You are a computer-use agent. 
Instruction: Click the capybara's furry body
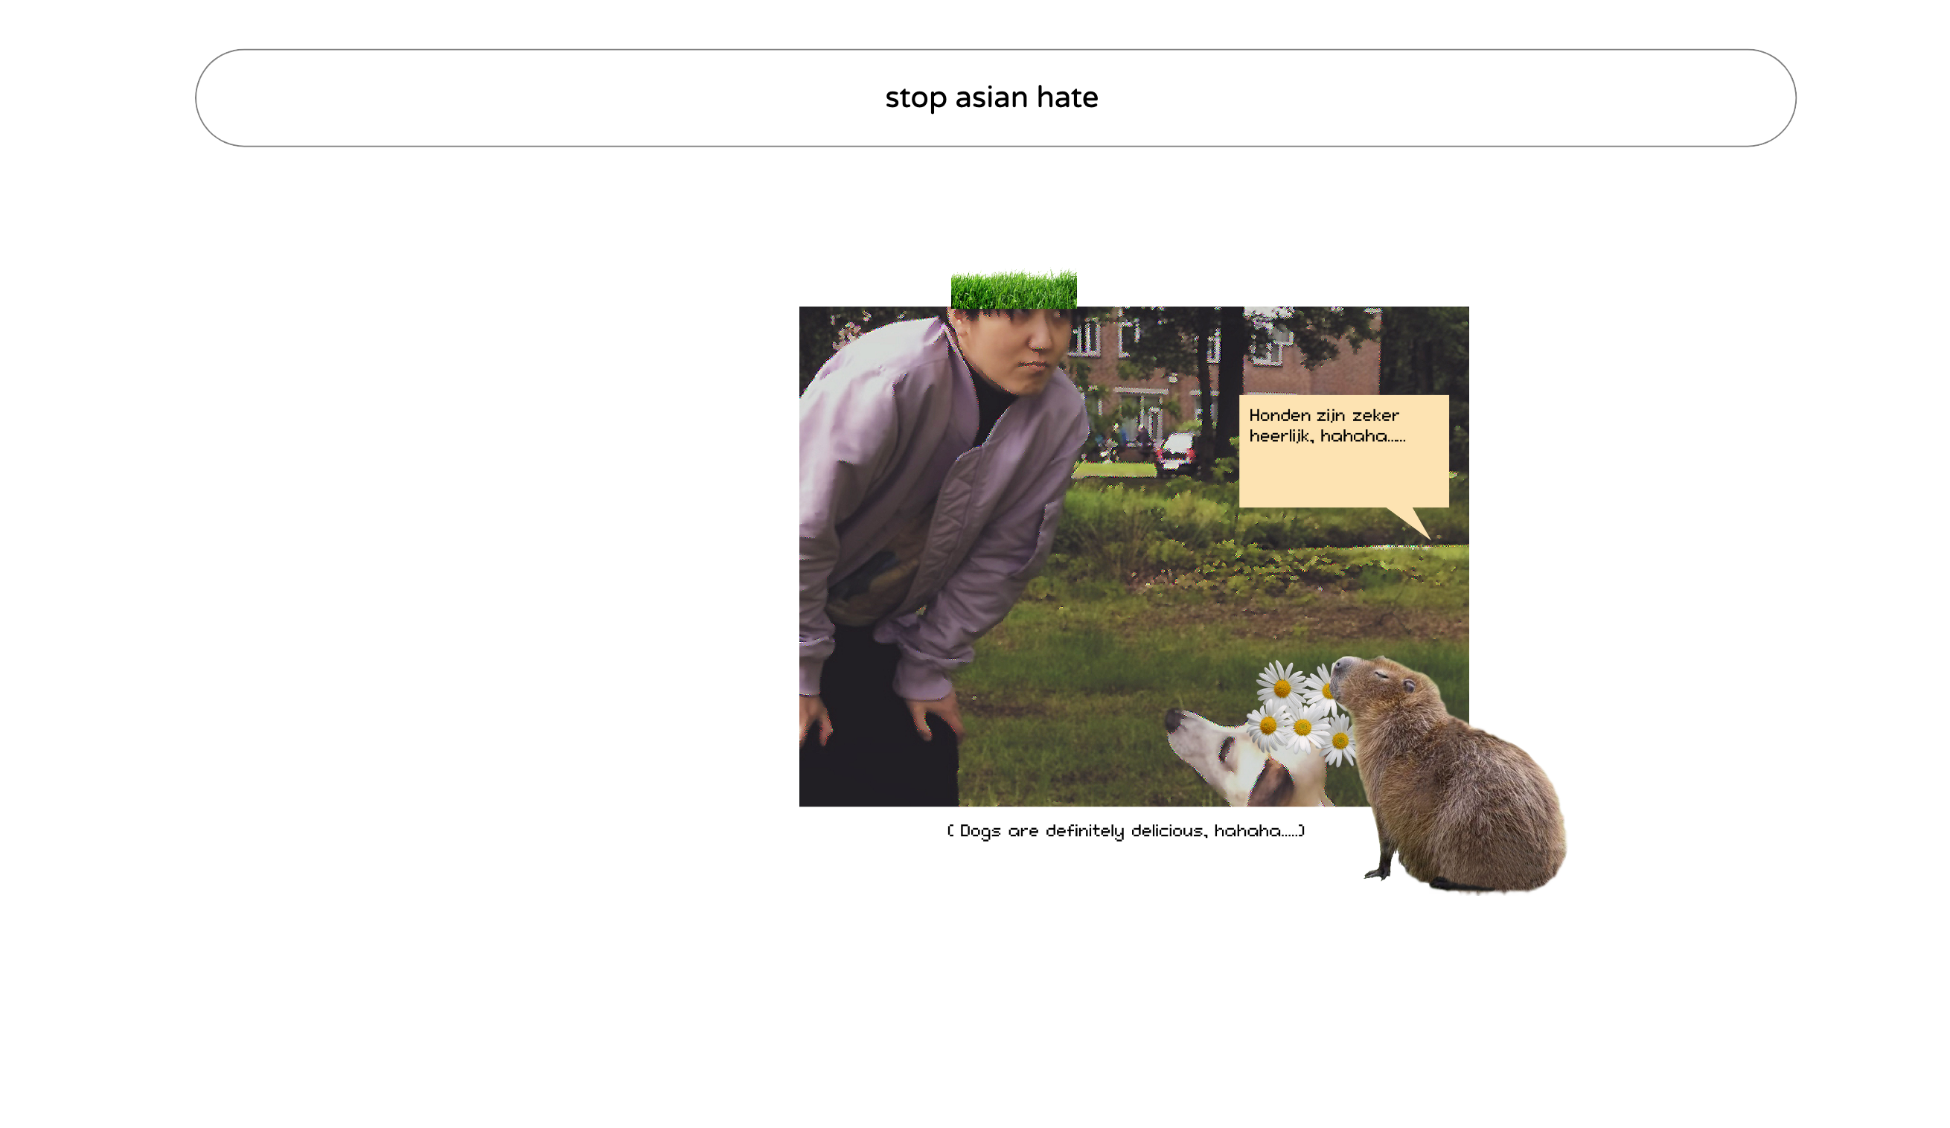coord(1470,804)
